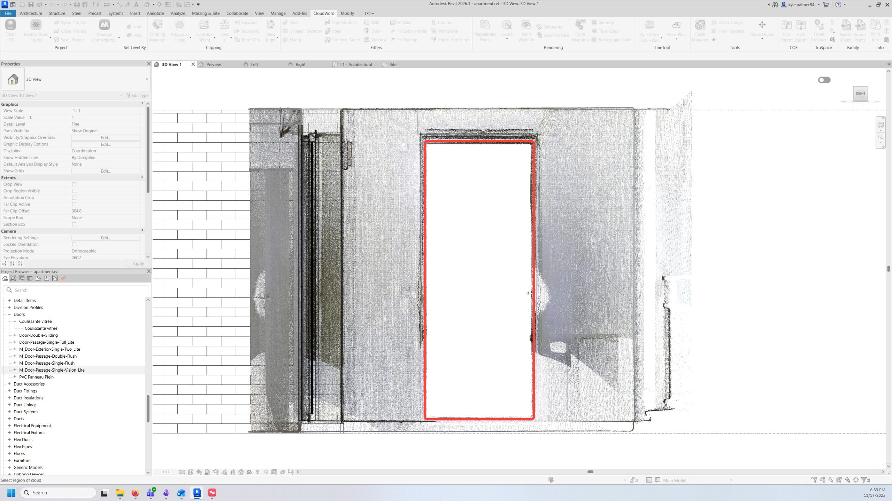
Task: Select the Color Mapping tool
Action: (580, 25)
